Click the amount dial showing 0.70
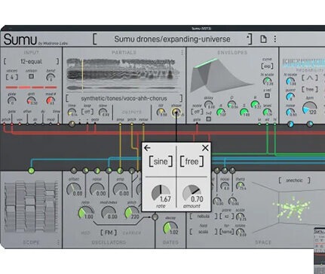The width and height of the screenshot is (325, 274). 192,193
